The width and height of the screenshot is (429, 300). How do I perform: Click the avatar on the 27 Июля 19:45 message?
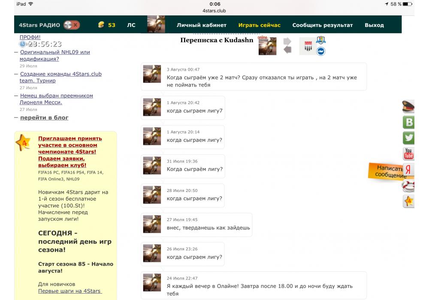[x=152, y=224]
